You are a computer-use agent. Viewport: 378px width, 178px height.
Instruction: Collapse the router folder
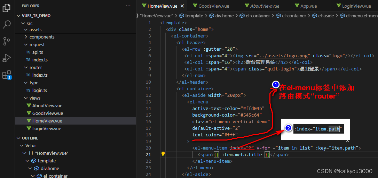(26, 68)
